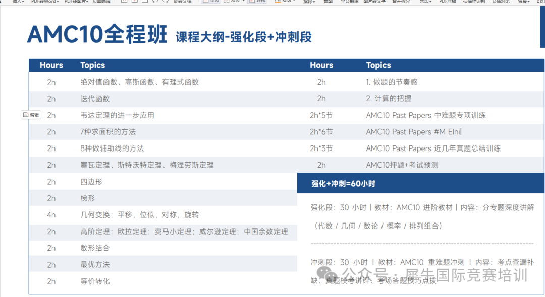Select AMC10 Past Papers 近几年真题总结训练
545x297 pixels.
point(433,148)
